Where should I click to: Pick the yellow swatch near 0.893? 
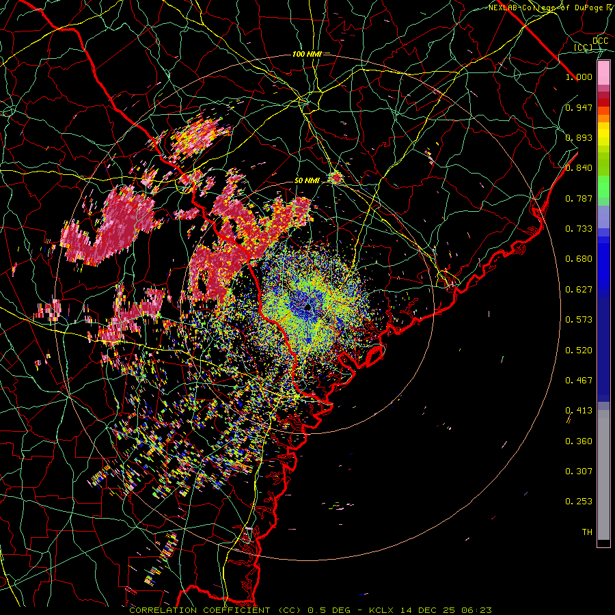point(603,134)
